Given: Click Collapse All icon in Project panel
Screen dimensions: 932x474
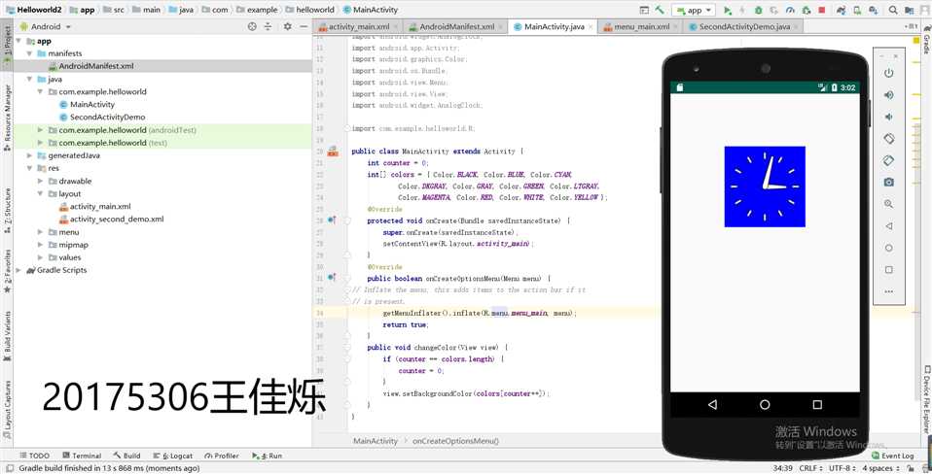Looking at the screenshot, I should [x=269, y=26].
